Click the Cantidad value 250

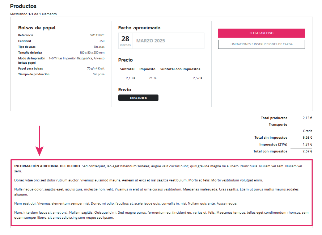point(102,41)
